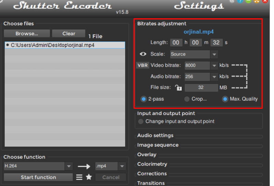Viewport: 274px width, 186px height.
Task: Open the .mp4 extension dropdown
Action: [110, 166]
